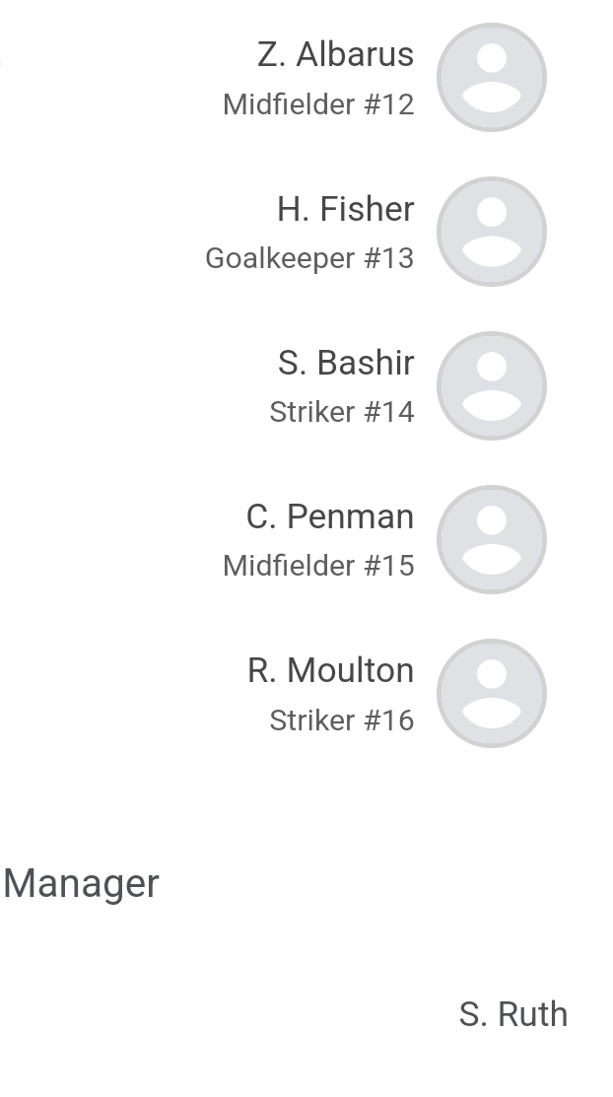Select the H. Fisher player name
Image resolution: width=613 pixels, height=1097 pixels.
[x=346, y=209]
